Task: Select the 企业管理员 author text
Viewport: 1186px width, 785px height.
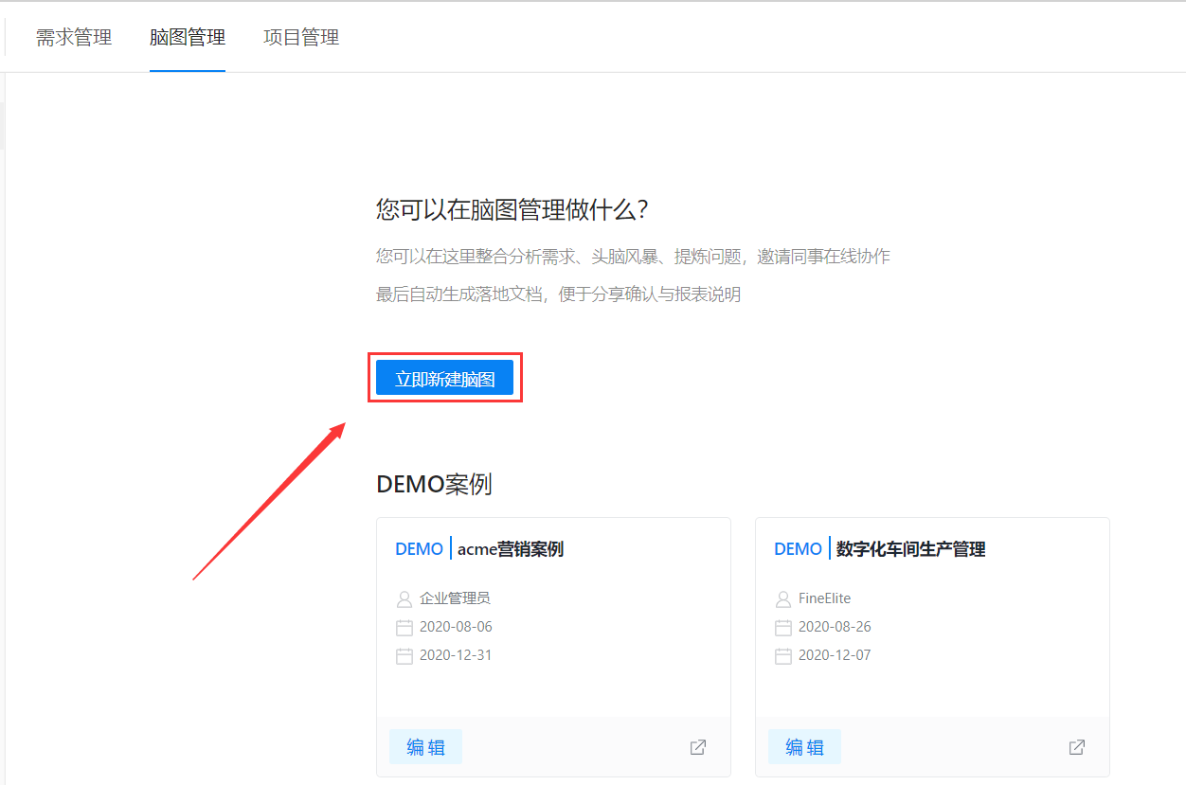Action: click(x=455, y=598)
